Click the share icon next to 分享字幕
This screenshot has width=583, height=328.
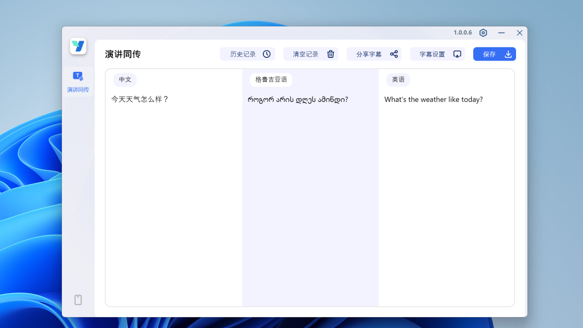pyautogui.click(x=394, y=54)
